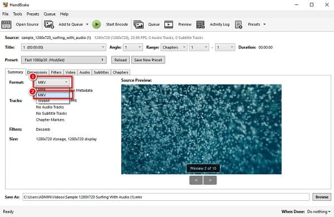Go to previous preview image
334x217 pixels.
[196, 180]
